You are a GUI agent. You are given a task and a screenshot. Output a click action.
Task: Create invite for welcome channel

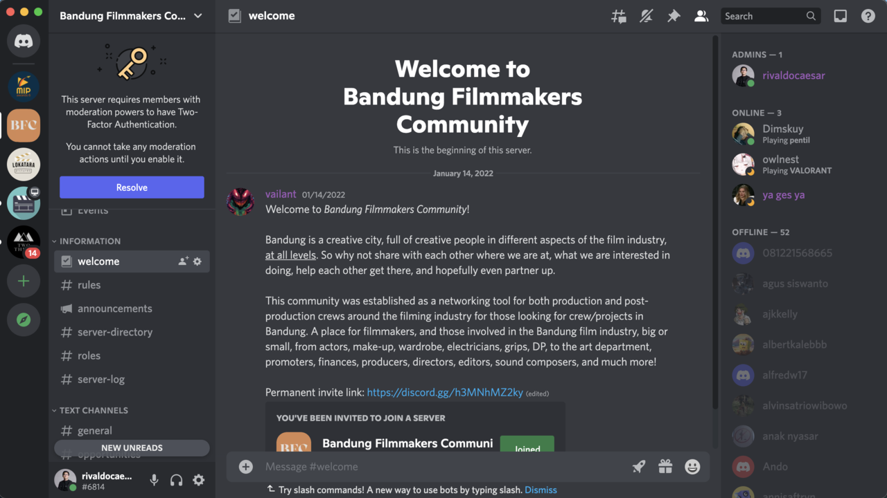point(183,261)
